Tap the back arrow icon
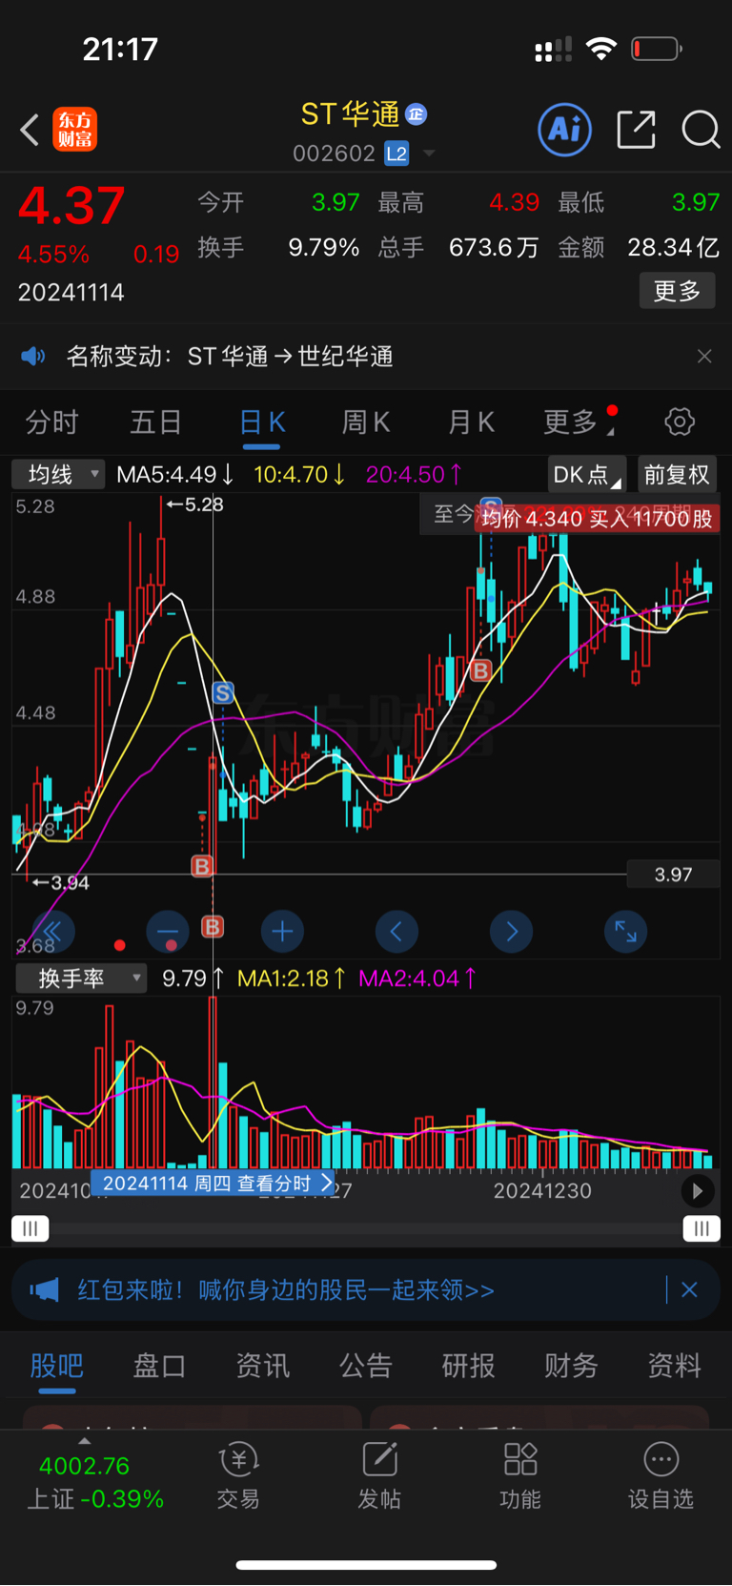This screenshot has height=1586, width=732. pyautogui.click(x=30, y=130)
